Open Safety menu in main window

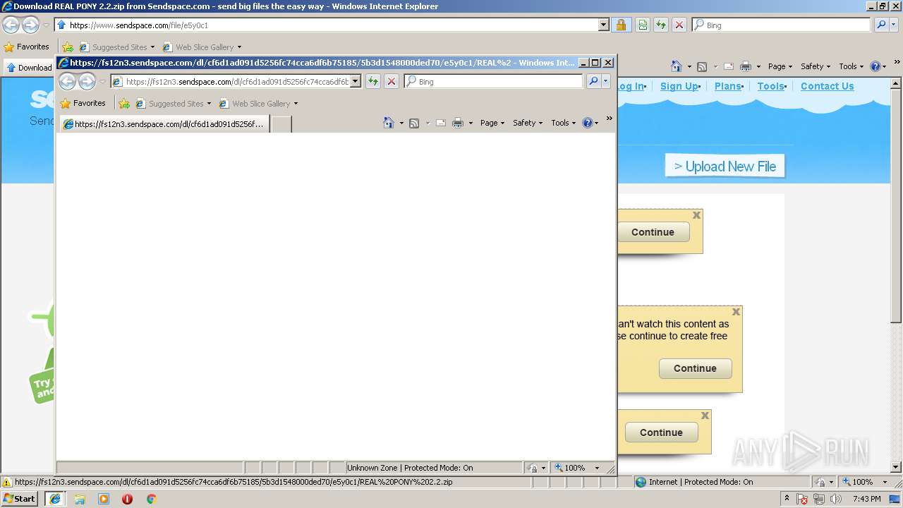coord(815,66)
